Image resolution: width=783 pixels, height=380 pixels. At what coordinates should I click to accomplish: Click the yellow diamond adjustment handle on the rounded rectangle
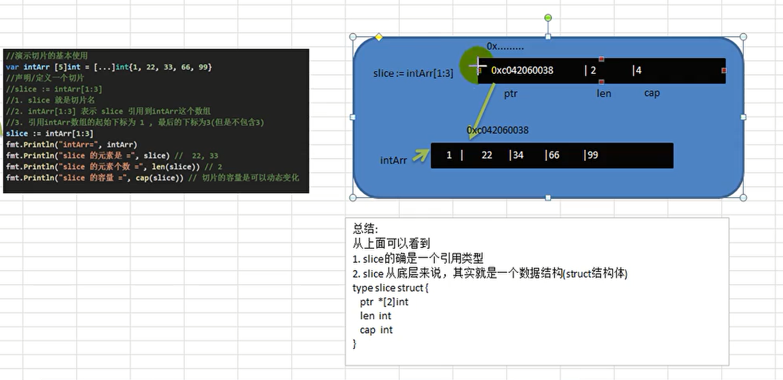(379, 37)
